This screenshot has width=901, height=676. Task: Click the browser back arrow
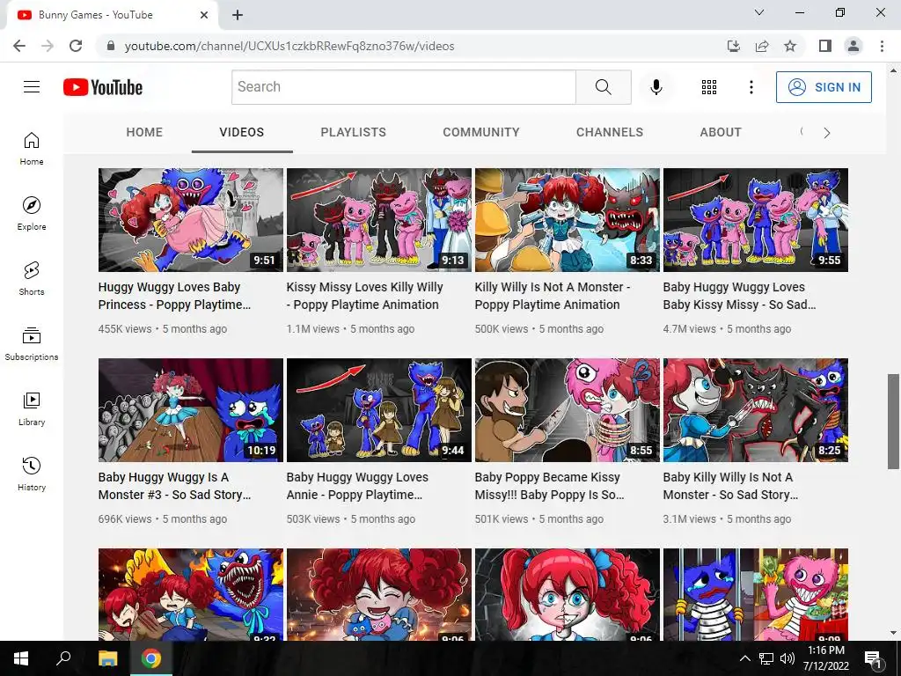point(19,46)
